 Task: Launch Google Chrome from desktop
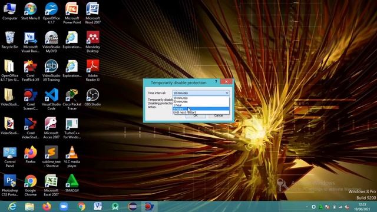point(31,185)
